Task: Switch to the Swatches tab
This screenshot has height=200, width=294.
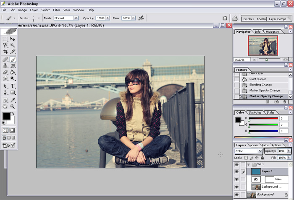Action: pos(255,112)
